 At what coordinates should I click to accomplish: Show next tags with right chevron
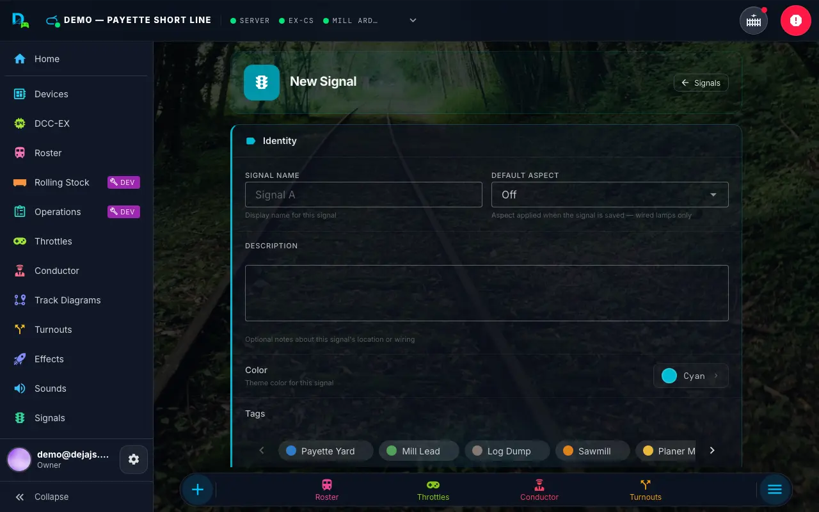tap(712, 451)
